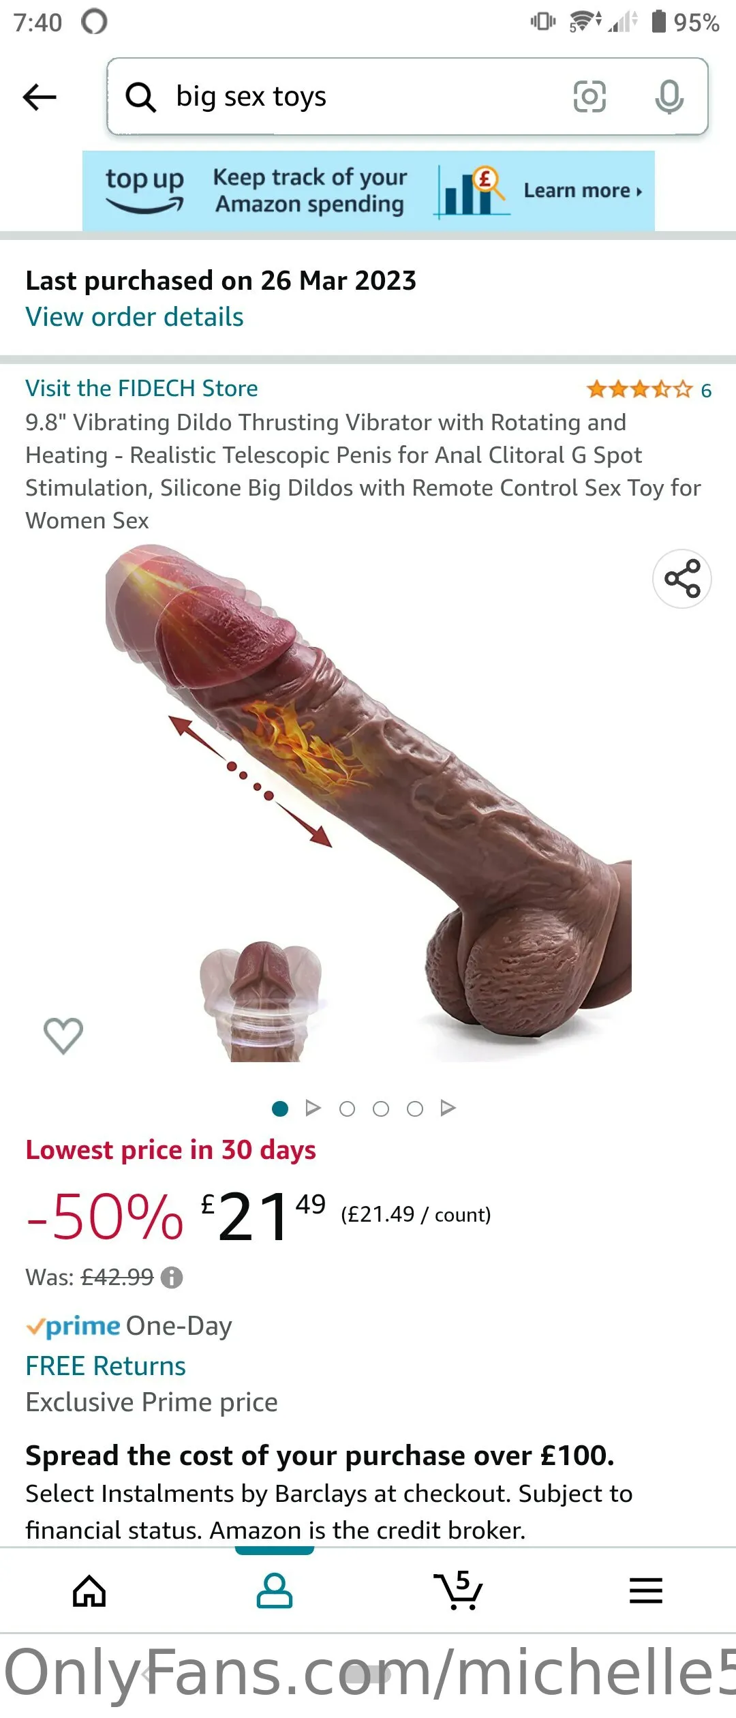This screenshot has height=1718, width=736.
Task: Go to Home tab in bottom bar
Action: pos(89,1591)
